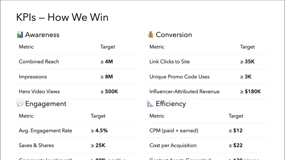Select the Influencer-Attributed Revenue label
Image resolution: width=285 pixels, height=160 pixels.
(185, 92)
